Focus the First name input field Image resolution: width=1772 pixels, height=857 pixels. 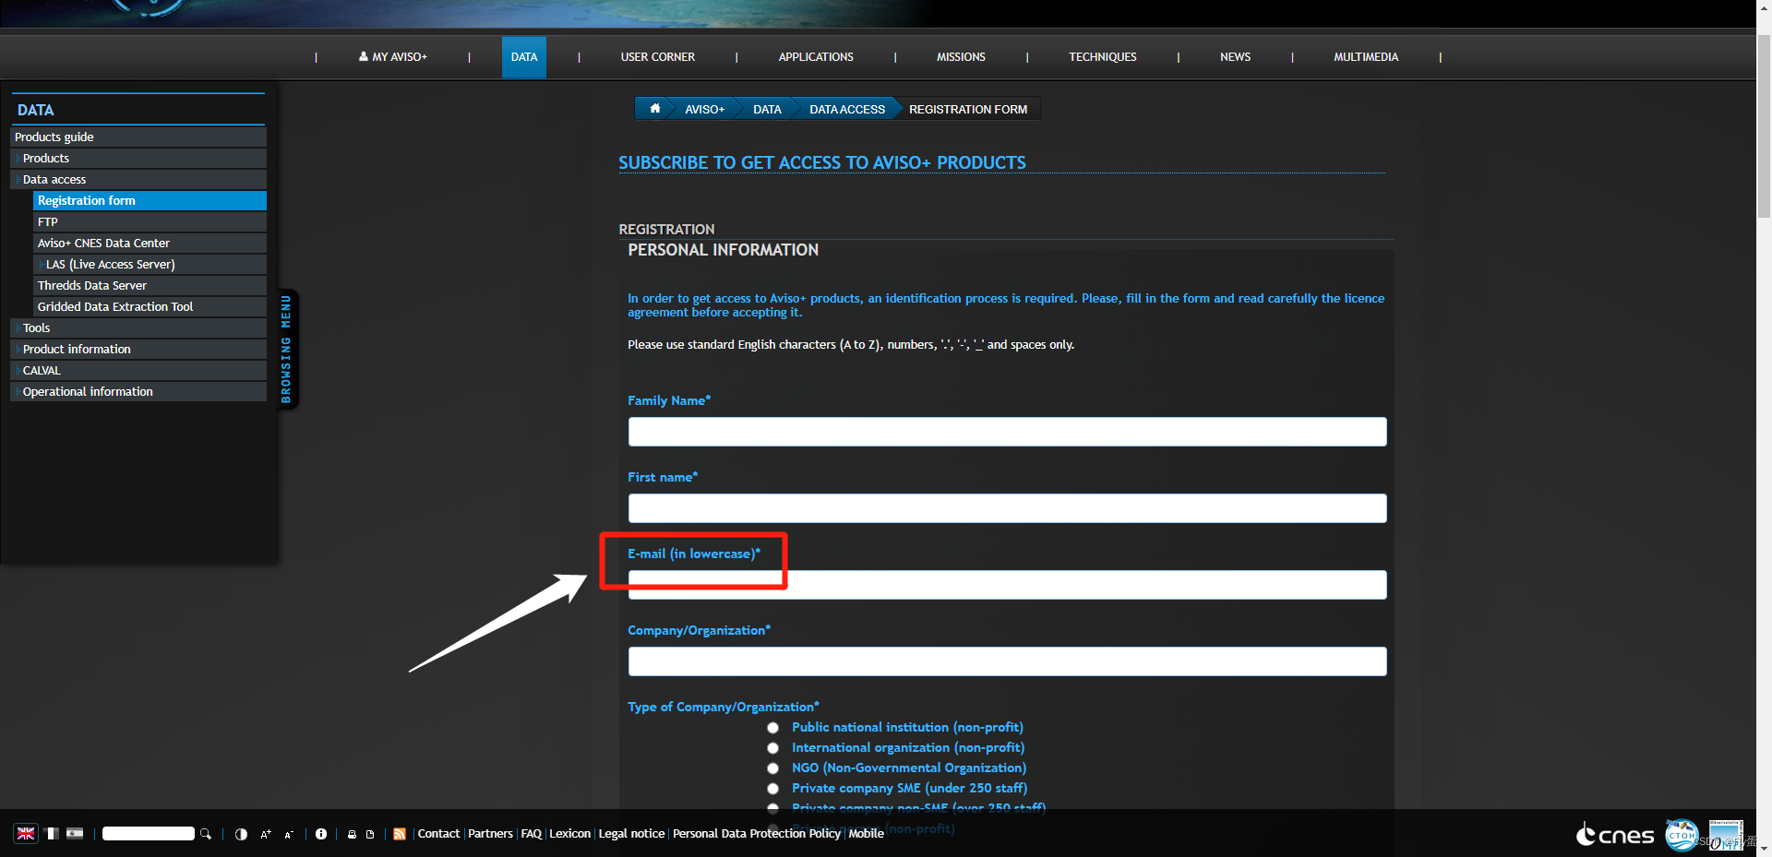point(1007,508)
